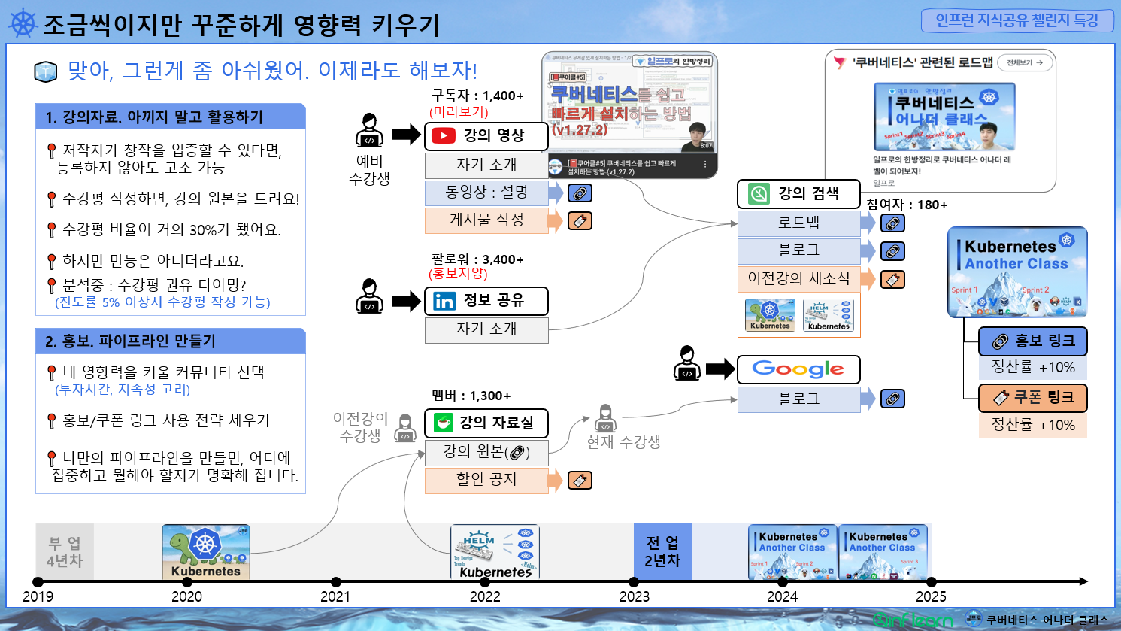This screenshot has height=631, width=1121.
Task: Select the 강의 자료실 box
Action: [x=486, y=423]
